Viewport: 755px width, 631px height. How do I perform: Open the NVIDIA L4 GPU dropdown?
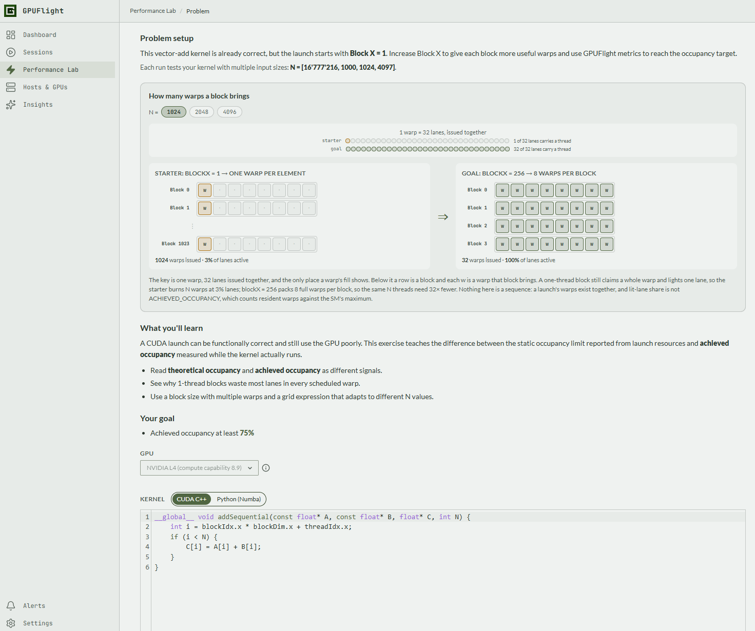199,468
